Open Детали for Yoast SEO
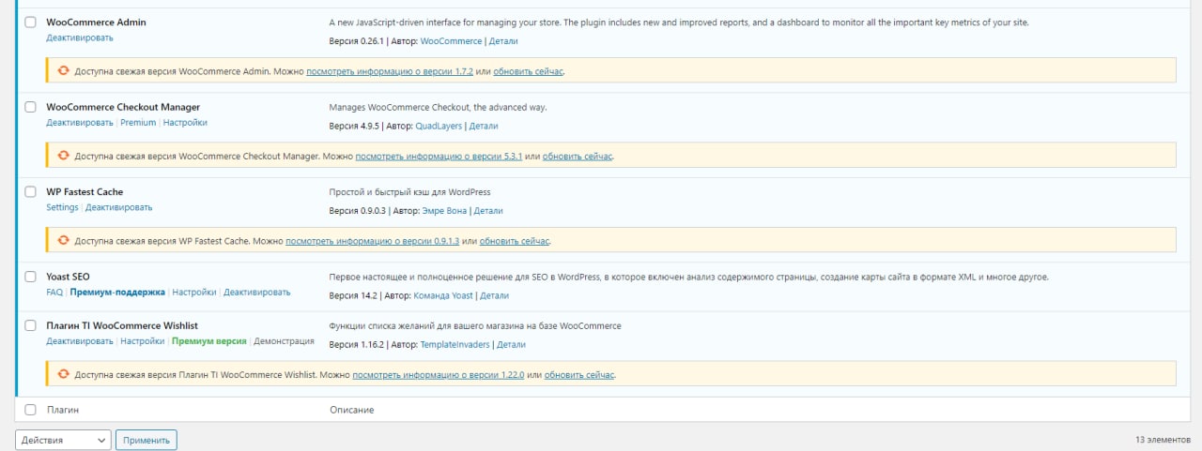This screenshot has height=451, width=1202. [494, 295]
